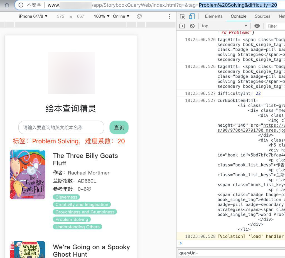Click The Three Billy Goats Fluff title
Screen dimensions: 285x258
(x=85, y=159)
